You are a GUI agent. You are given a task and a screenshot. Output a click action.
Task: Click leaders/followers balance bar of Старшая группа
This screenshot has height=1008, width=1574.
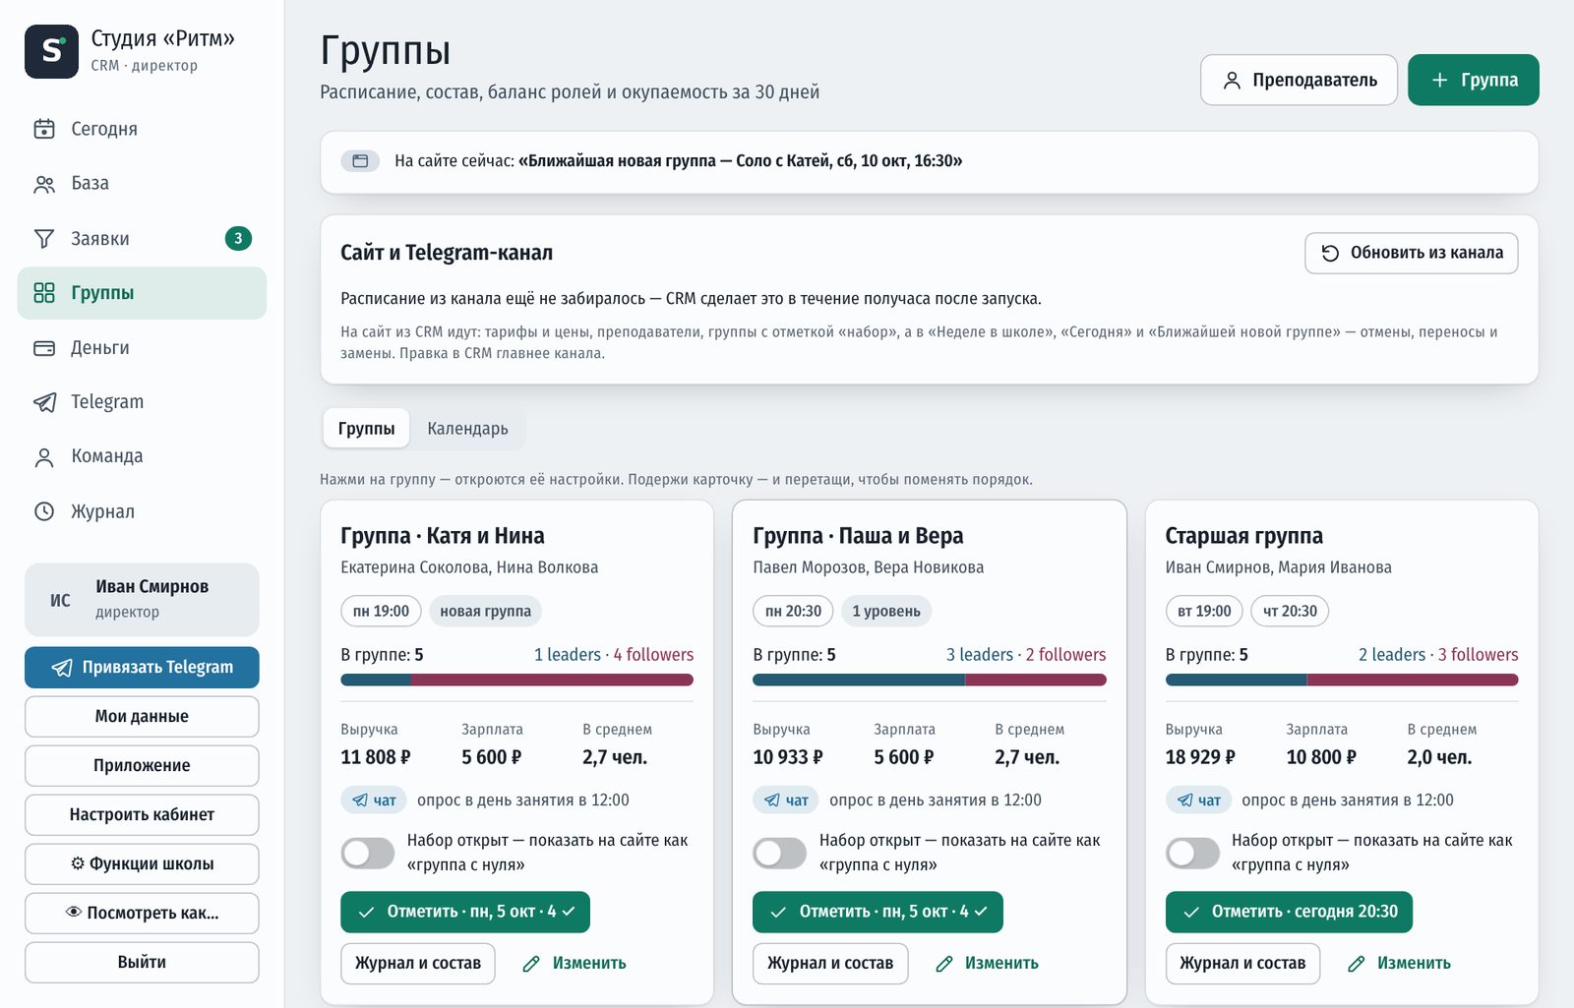(x=1342, y=680)
